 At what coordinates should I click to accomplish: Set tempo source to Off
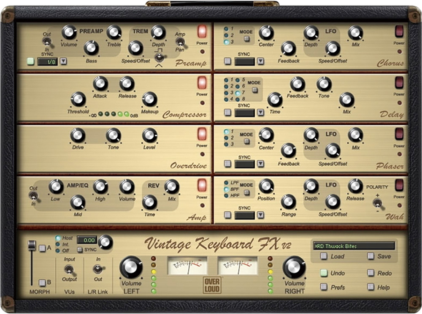[58, 251]
